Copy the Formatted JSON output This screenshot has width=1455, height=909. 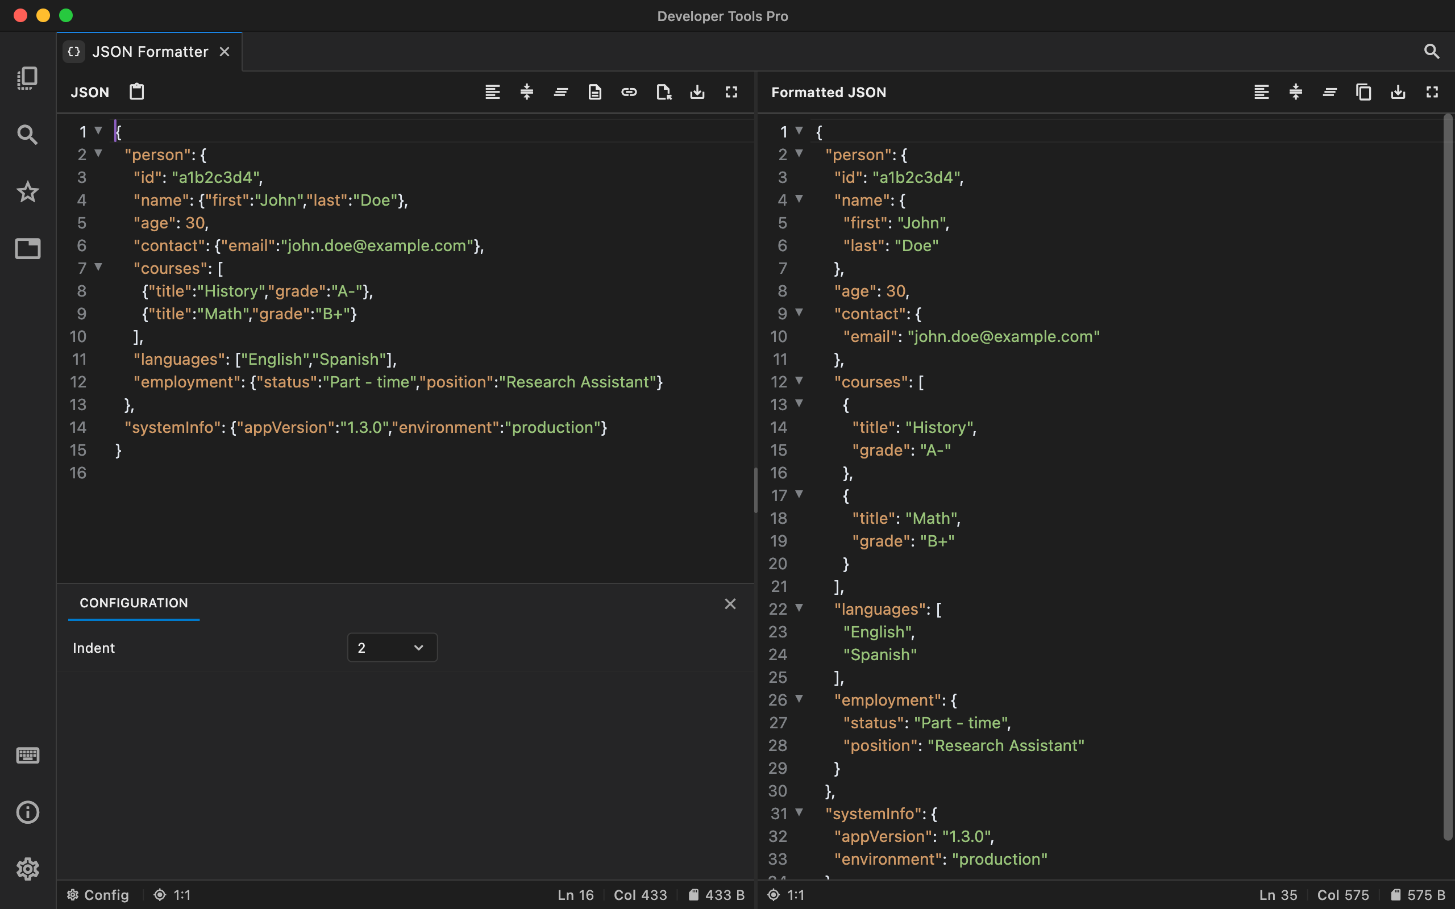[1363, 92]
